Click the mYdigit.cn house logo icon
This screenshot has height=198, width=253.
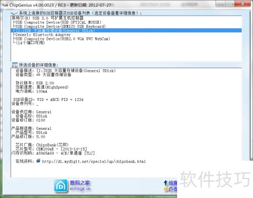(x=61, y=186)
